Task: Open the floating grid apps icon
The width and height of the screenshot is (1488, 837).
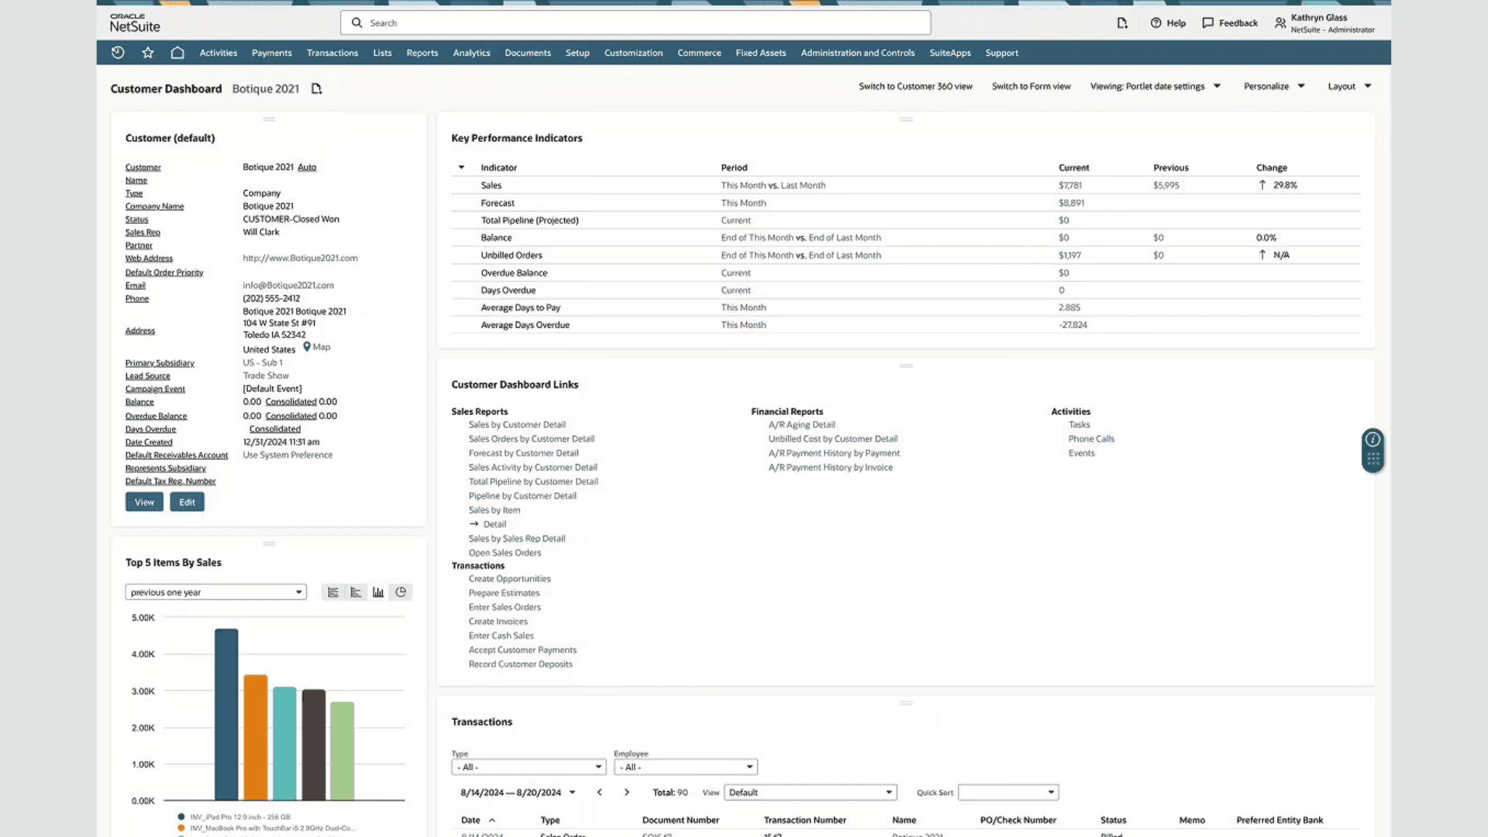Action: pos(1373,460)
